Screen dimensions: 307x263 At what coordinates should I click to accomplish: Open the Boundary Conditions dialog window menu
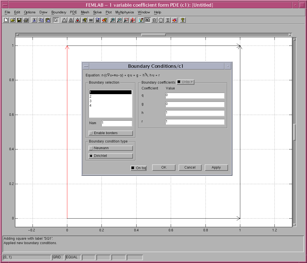[x=86, y=66]
